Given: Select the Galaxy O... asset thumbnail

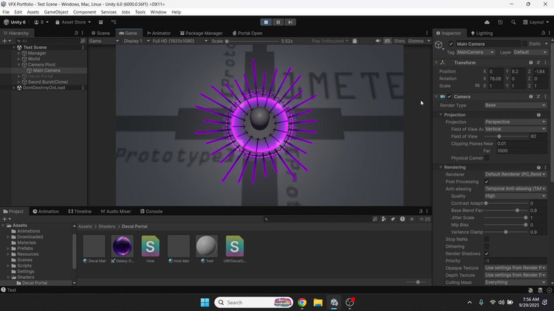Looking at the screenshot, I should click(122, 246).
